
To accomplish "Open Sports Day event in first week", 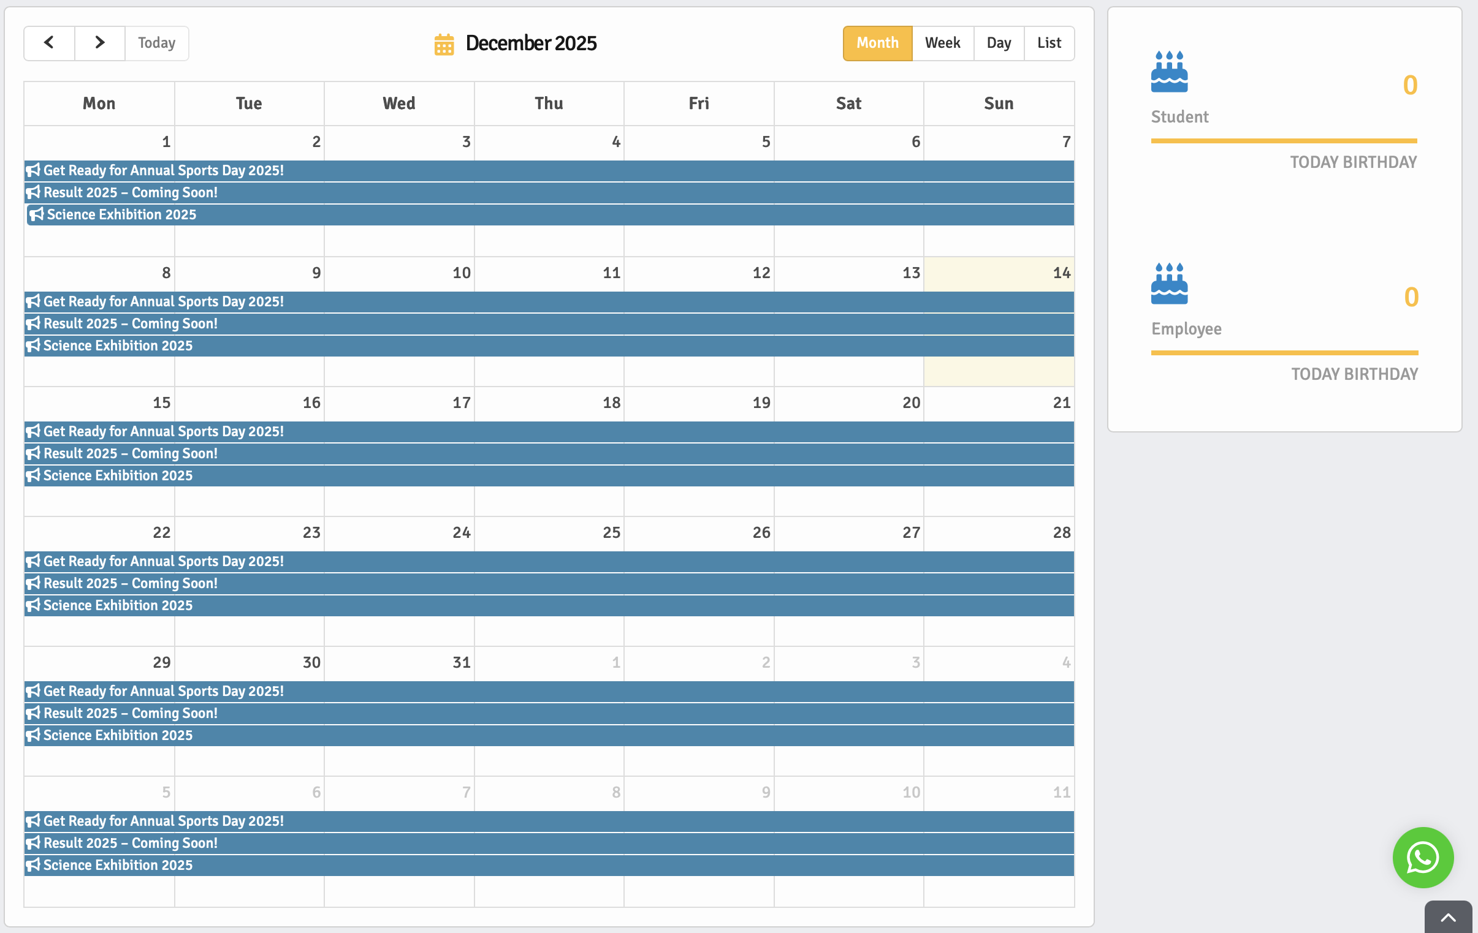I will (x=162, y=170).
